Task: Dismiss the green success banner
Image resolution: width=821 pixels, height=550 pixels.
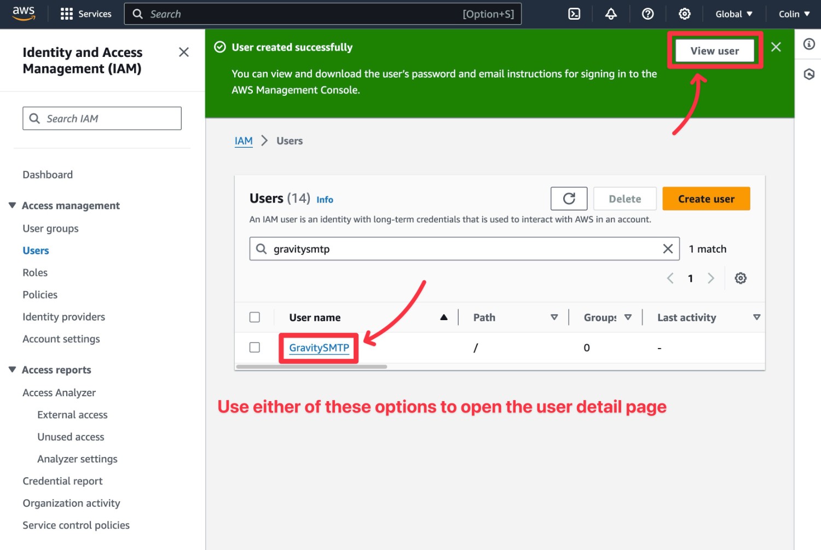Action: click(776, 47)
